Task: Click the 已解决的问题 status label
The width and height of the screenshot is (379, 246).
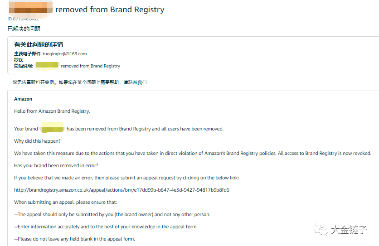Action: tap(24, 29)
